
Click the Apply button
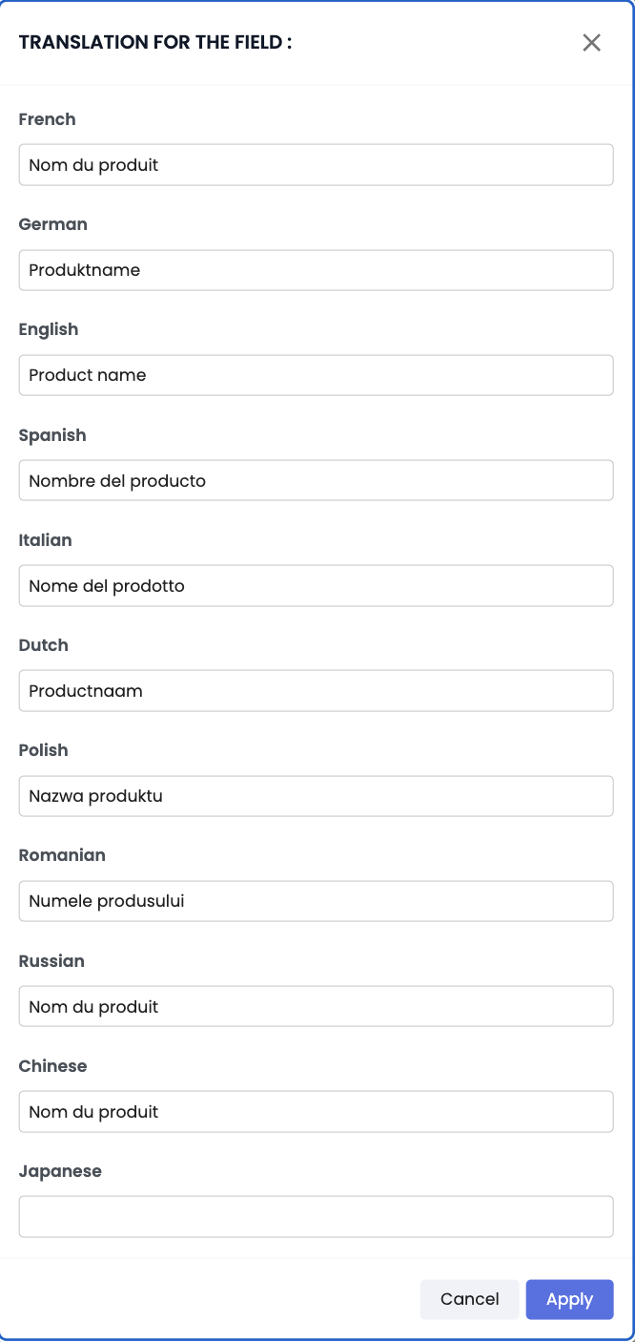point(569,1299)
